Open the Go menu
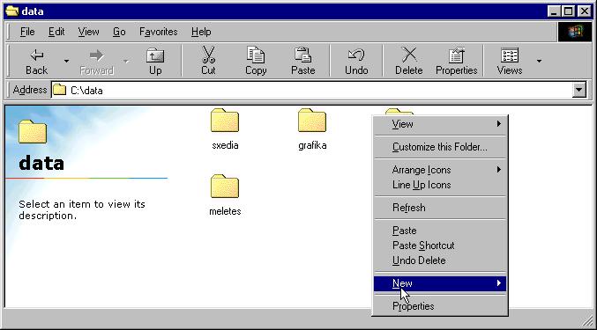Image resolution: width=597 pixels, height=330 pixels. click(119, 32)
